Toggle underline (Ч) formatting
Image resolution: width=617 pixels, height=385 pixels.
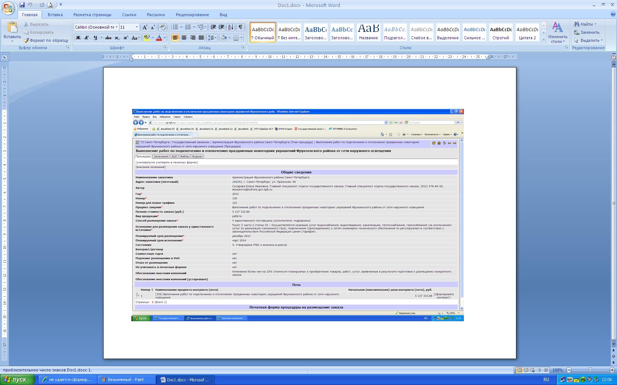95,38
